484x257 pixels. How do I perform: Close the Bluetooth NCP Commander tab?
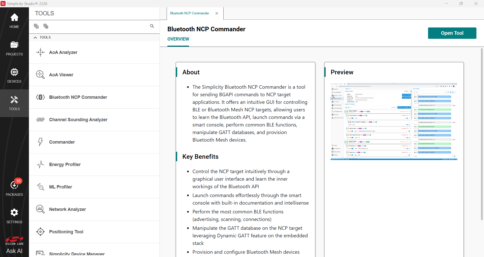pyautogui.click(x=217, y=13)
